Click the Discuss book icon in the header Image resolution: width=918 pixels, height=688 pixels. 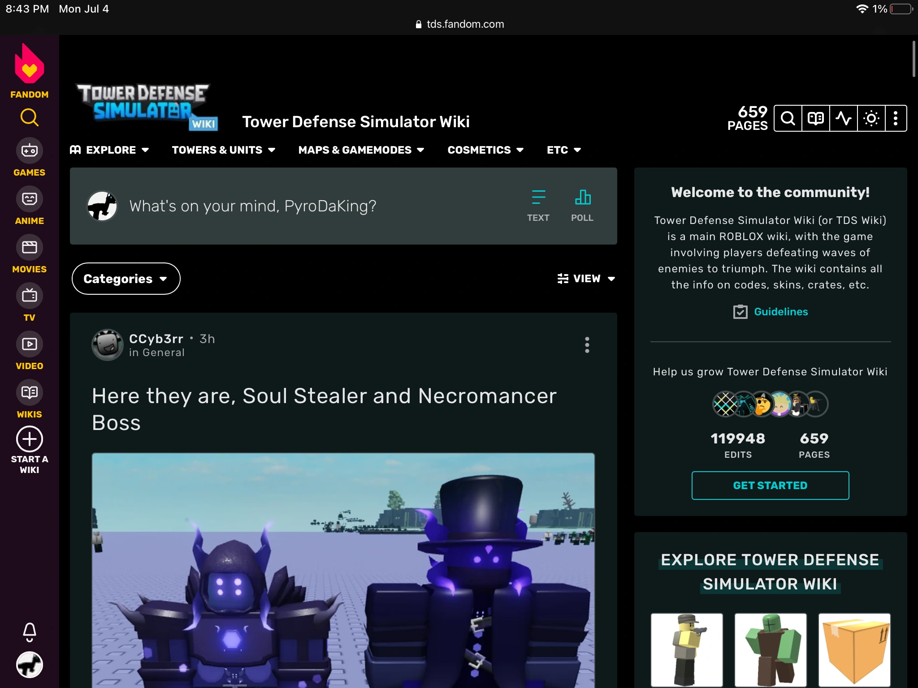coord(815,118)
